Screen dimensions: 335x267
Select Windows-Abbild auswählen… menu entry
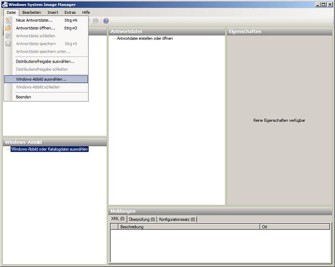46,79
